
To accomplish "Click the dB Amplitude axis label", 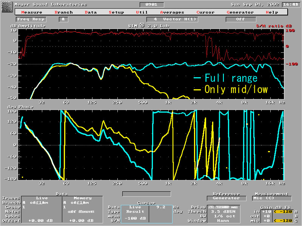I will [x=28, y=26].
